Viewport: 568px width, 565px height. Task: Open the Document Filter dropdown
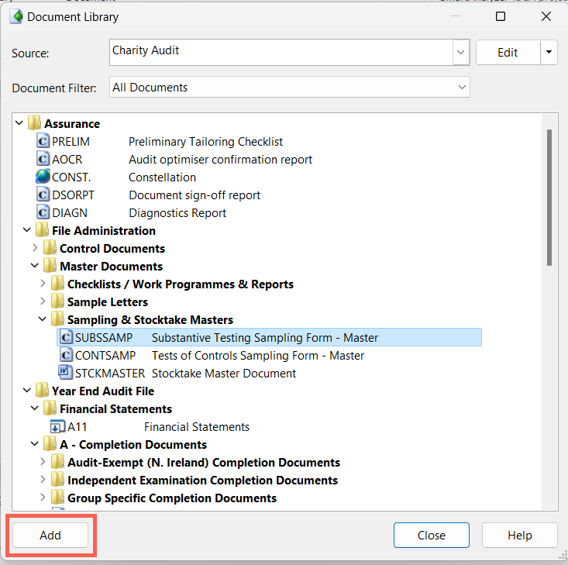click(462, 87)
